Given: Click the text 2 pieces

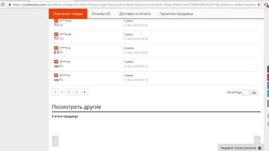Looking at the screenshot, I should click(x=129, y=48).
